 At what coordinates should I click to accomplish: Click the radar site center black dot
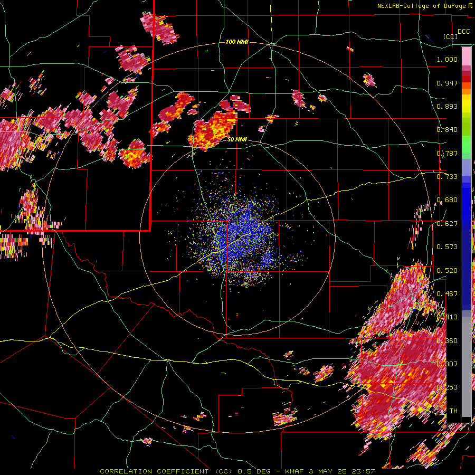238,236
